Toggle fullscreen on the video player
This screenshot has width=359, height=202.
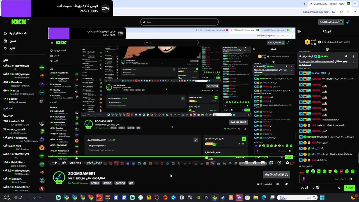(x=271, y=163)
